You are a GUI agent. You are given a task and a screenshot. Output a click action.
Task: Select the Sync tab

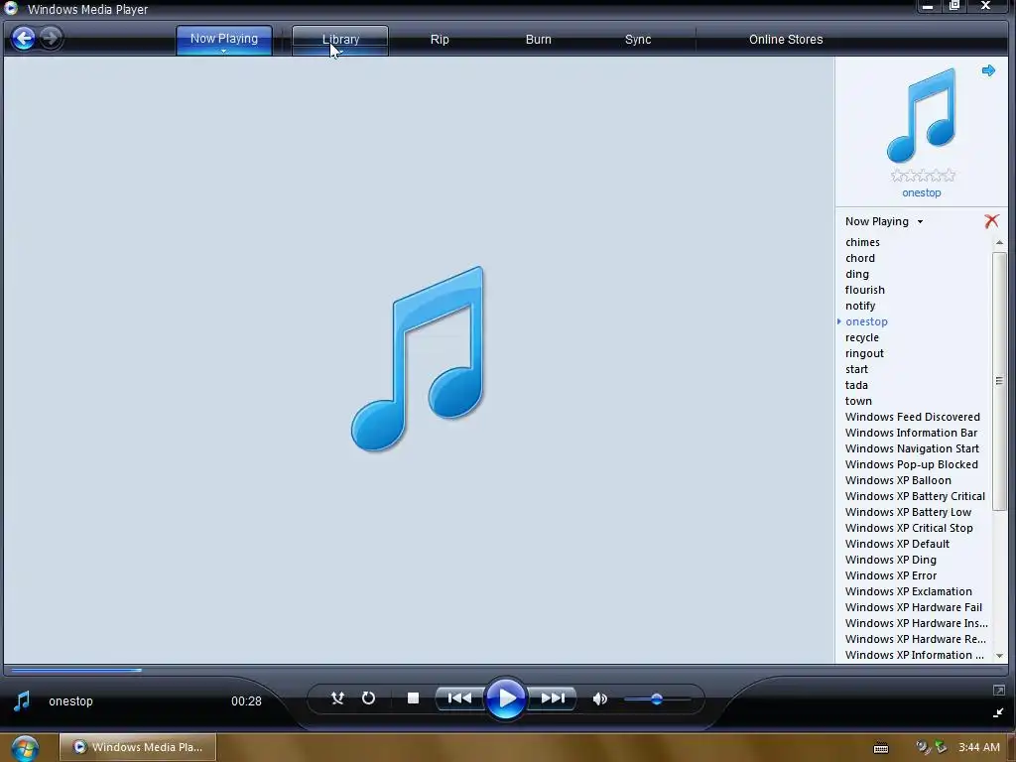point(638,40)
